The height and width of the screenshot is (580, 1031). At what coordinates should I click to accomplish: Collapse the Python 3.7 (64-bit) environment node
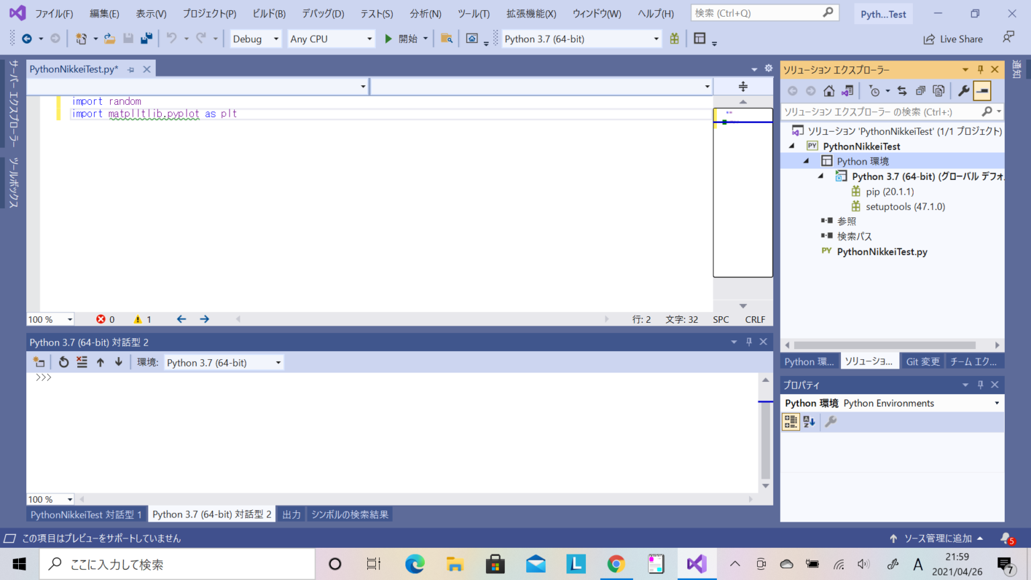pos(820,176)
